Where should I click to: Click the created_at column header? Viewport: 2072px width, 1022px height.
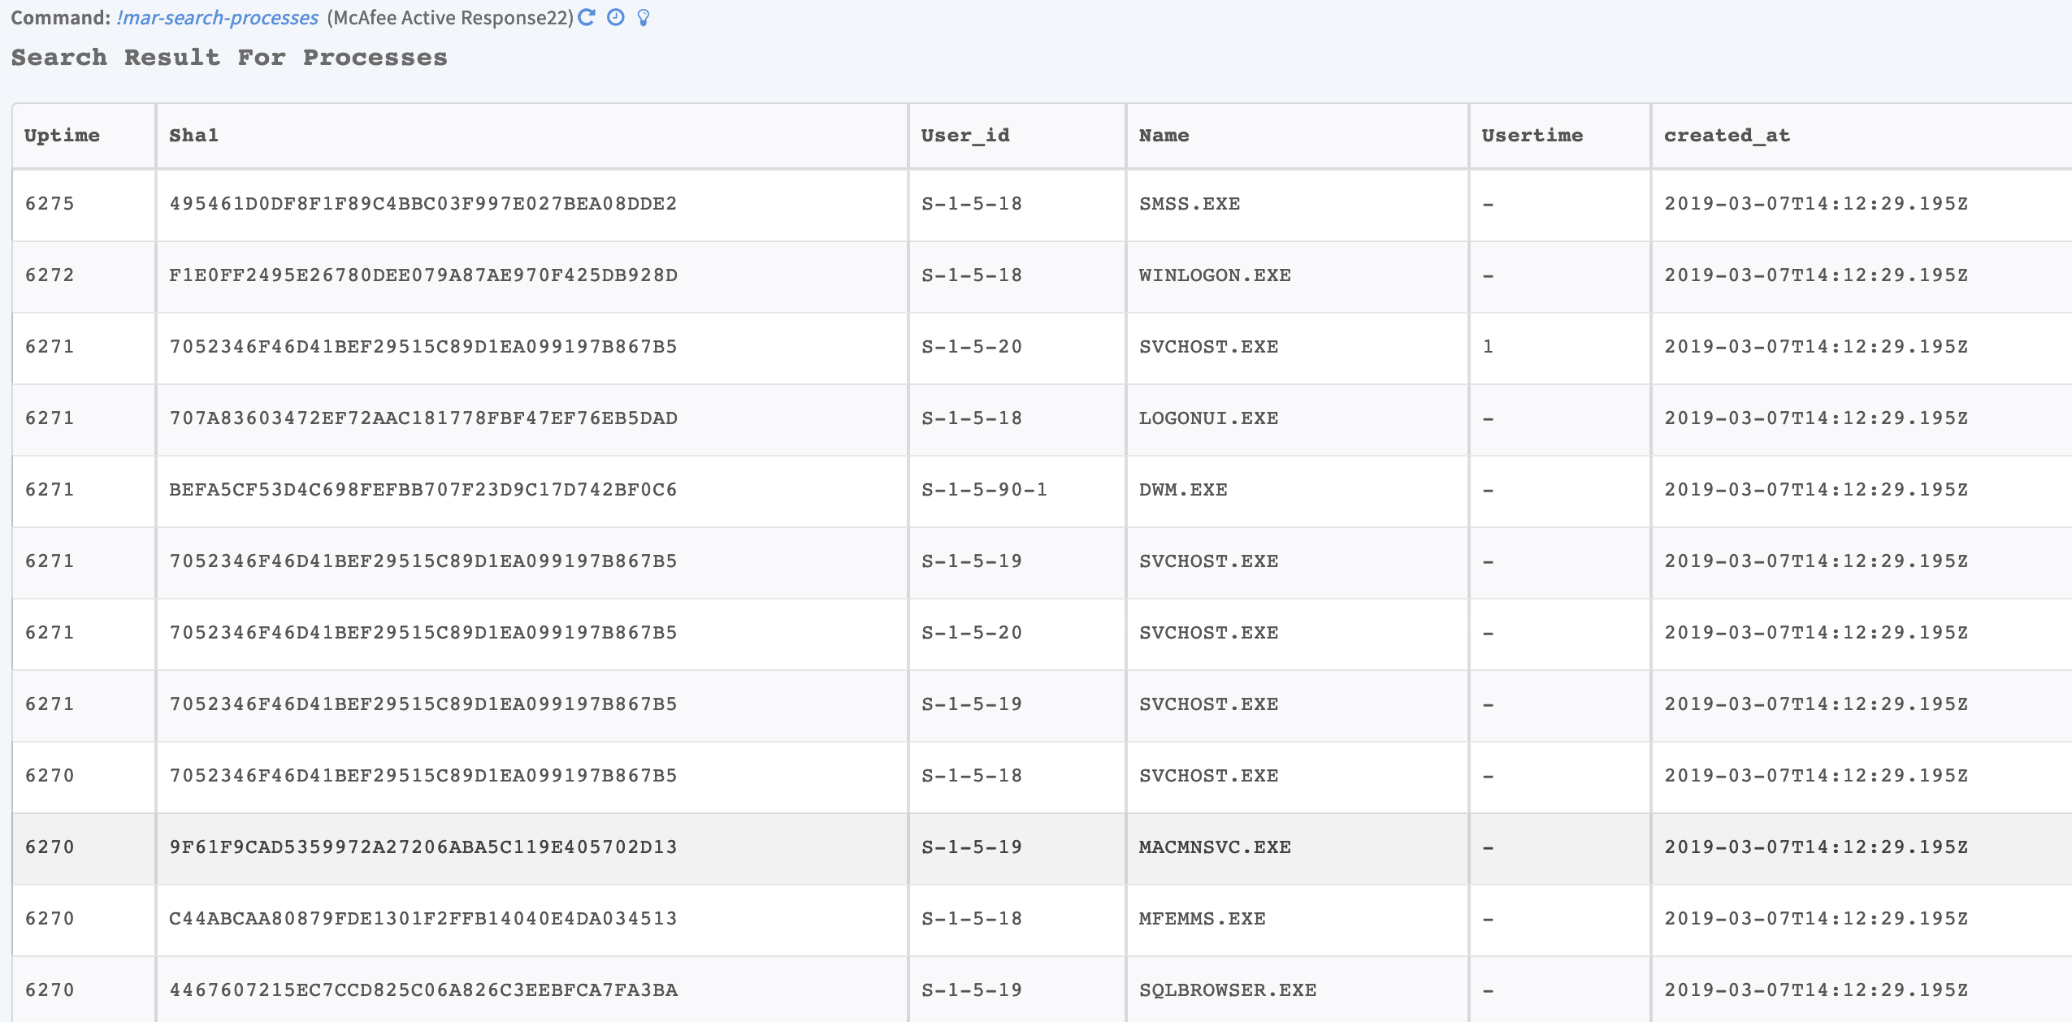[x=1727, y=136]
